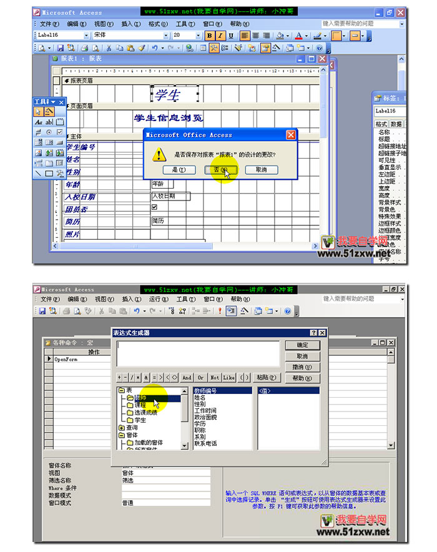Select 学生信息浏览 title label in report

point(169,117)
